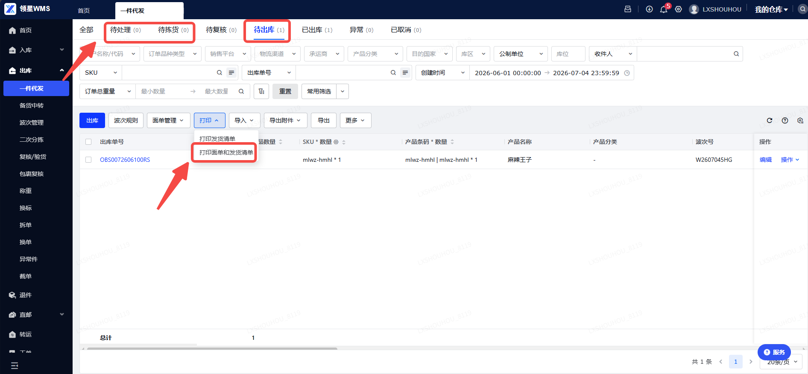
Task: Click 编辑 link in row
Action: point(766,160)
